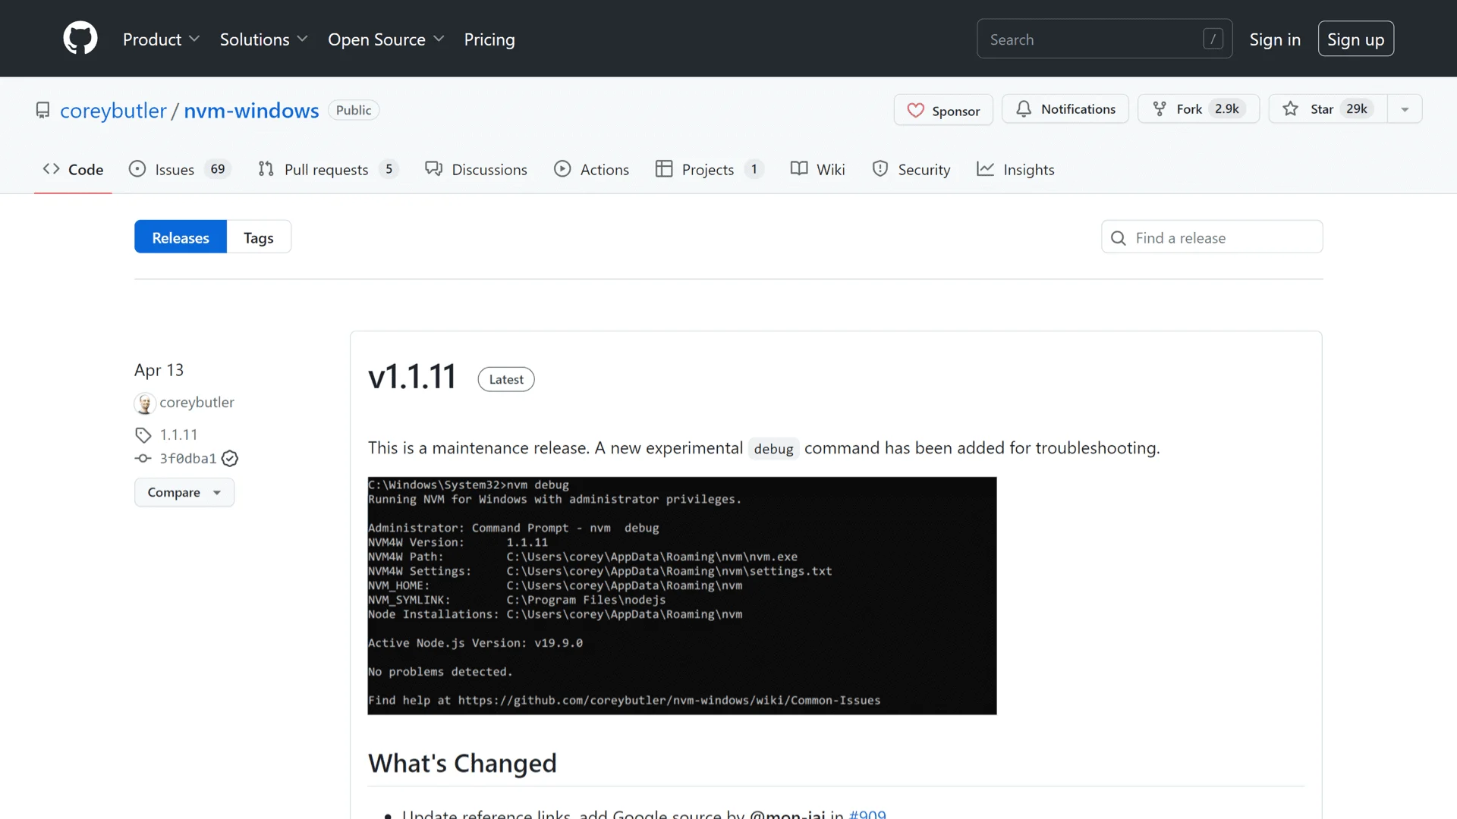
Task: Click the Sign up button
Action: (1355, 39)
